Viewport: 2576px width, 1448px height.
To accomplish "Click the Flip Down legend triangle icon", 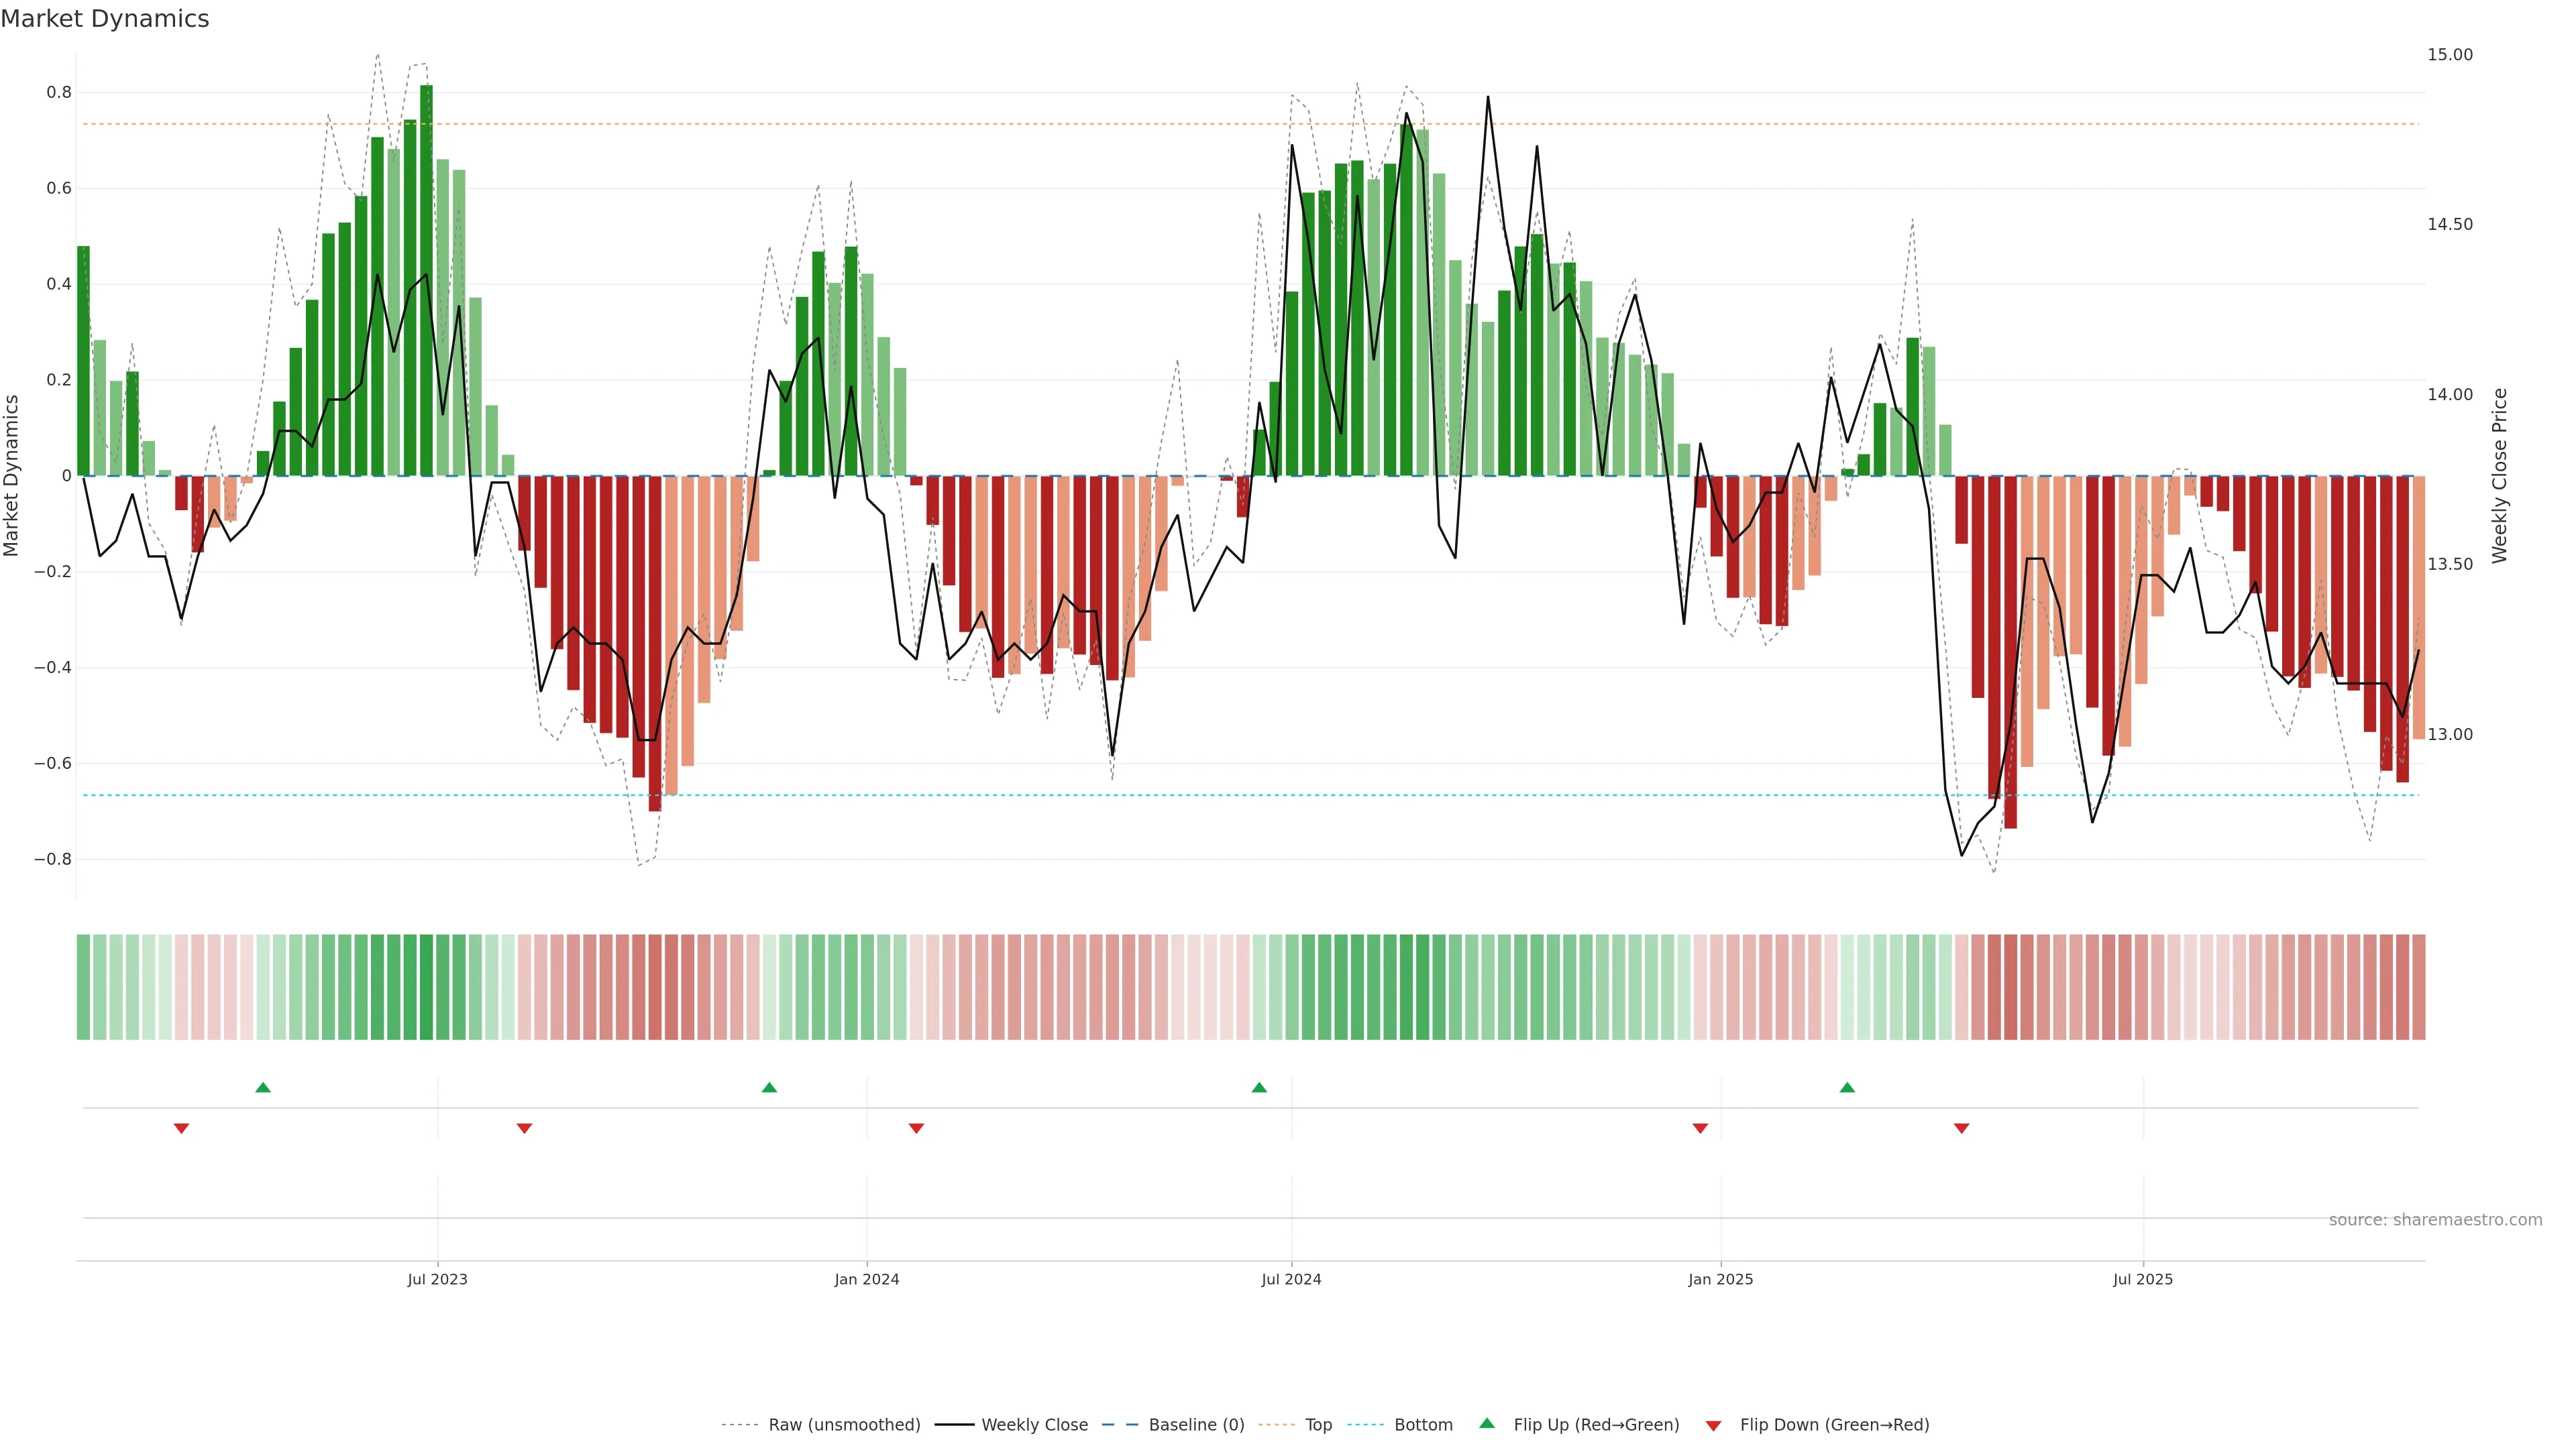I will (1713, 1426).
